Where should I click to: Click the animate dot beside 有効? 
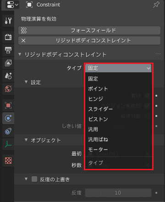(156, 96)
